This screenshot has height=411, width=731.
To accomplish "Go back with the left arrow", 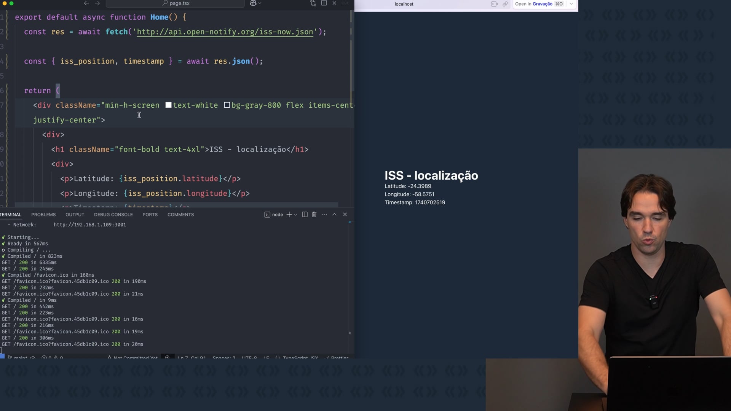I will pos(87,3).
